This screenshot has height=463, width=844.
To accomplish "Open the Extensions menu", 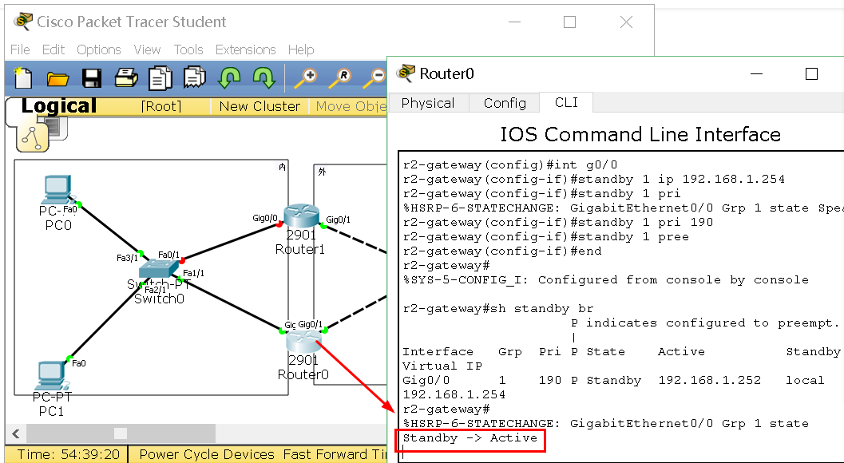I will tap(245, 49).
